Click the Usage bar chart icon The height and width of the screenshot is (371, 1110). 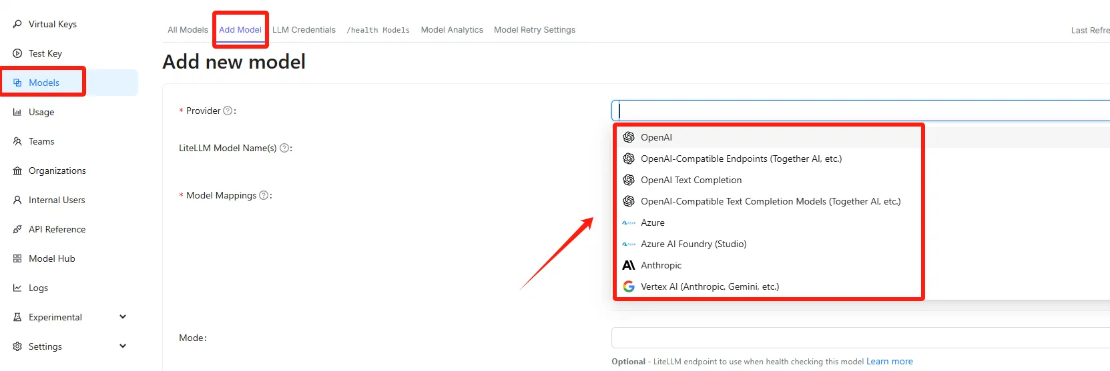pyautogui.click(x=17, y=112)
